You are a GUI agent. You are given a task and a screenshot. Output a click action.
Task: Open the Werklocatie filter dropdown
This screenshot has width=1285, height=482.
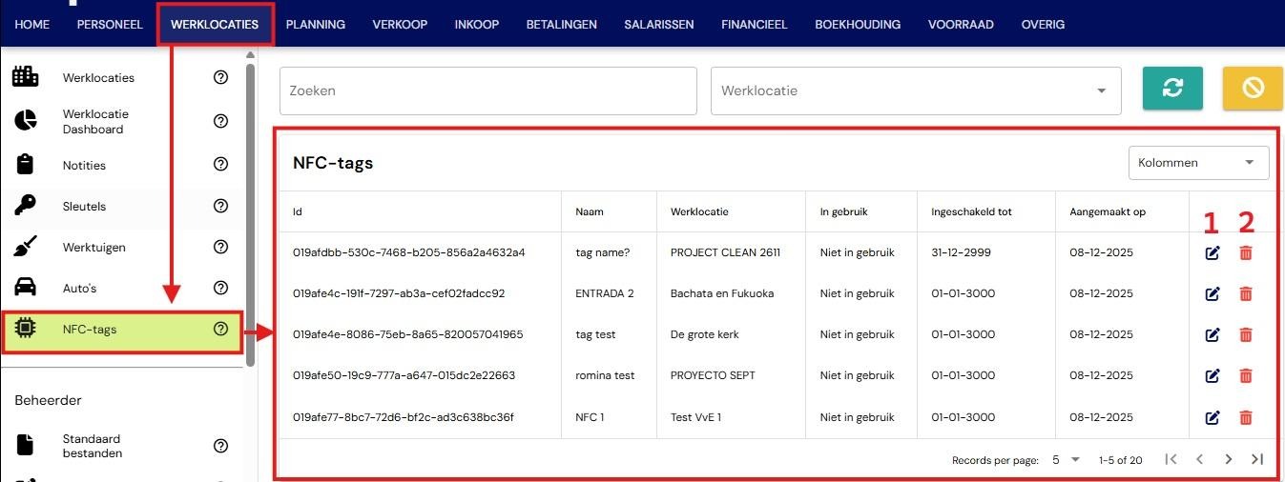[x=916, y=90]
